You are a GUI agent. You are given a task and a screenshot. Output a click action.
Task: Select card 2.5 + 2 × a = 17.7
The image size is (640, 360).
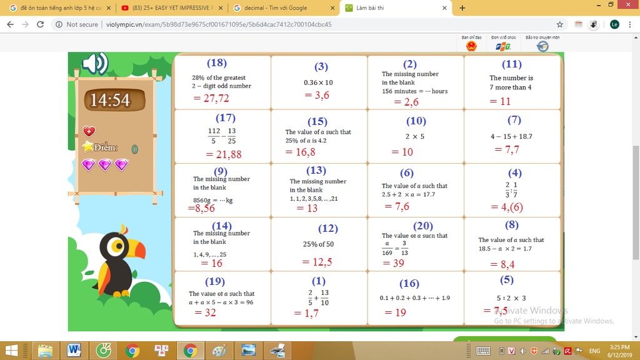pos(415,190)
